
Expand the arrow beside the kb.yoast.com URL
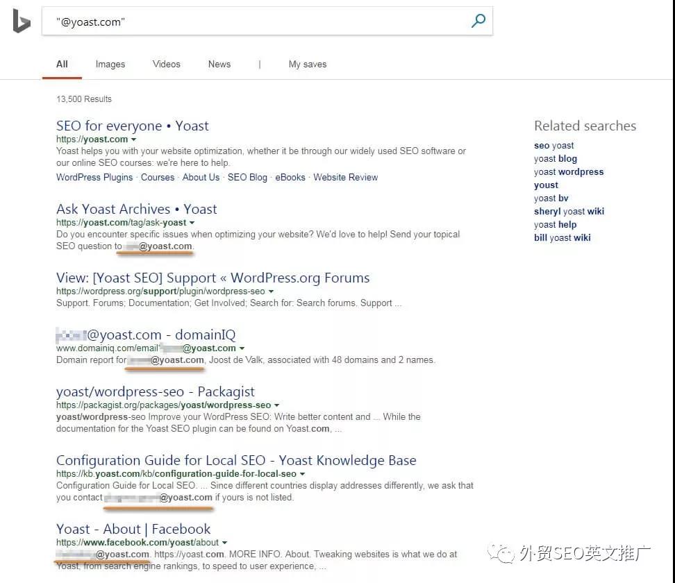302,474
